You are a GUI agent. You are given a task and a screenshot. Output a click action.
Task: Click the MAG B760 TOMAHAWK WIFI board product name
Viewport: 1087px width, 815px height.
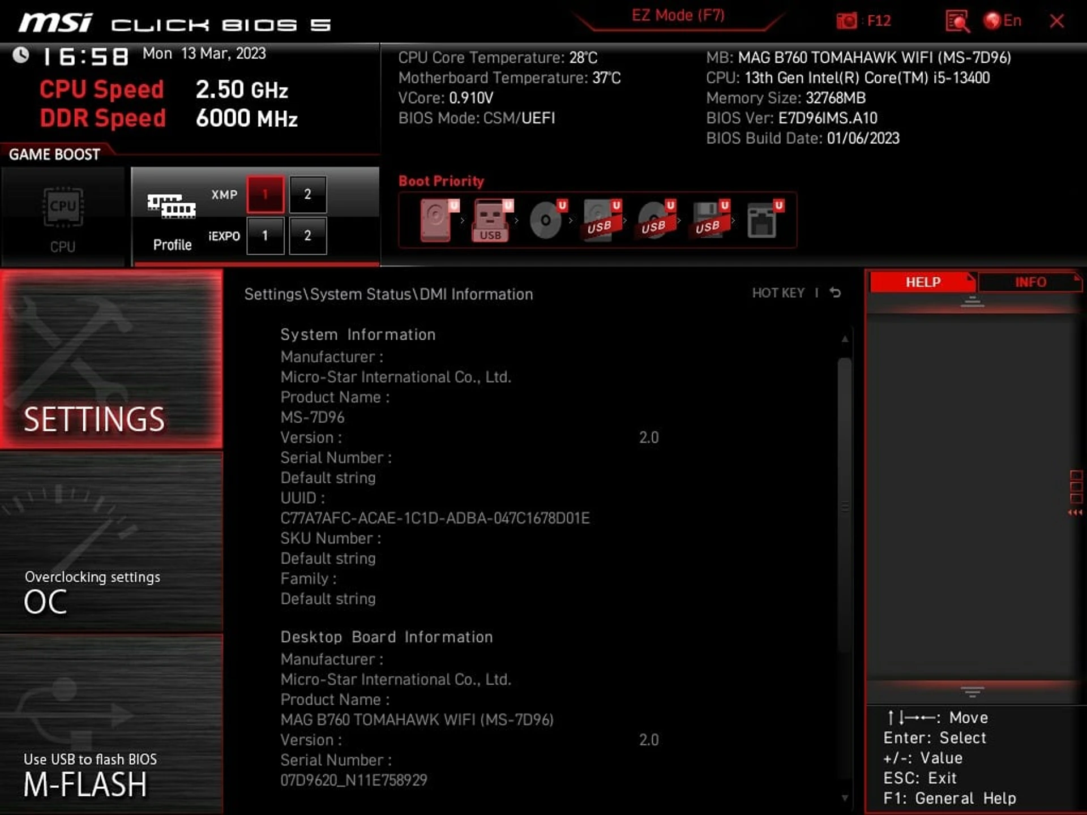417,719
